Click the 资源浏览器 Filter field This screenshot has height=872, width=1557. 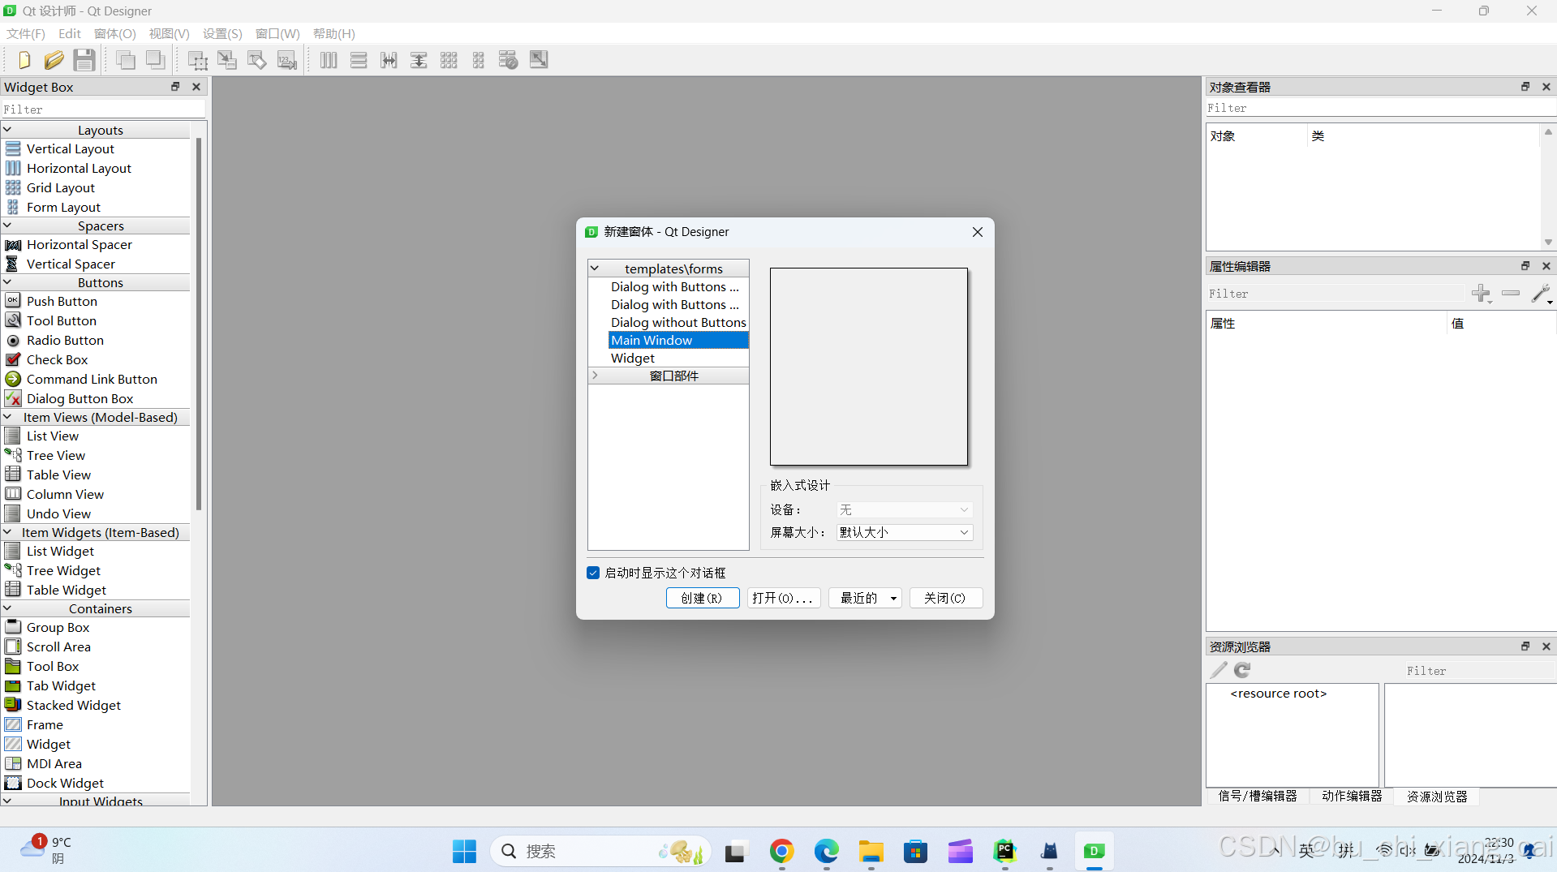click(1480, 671)
